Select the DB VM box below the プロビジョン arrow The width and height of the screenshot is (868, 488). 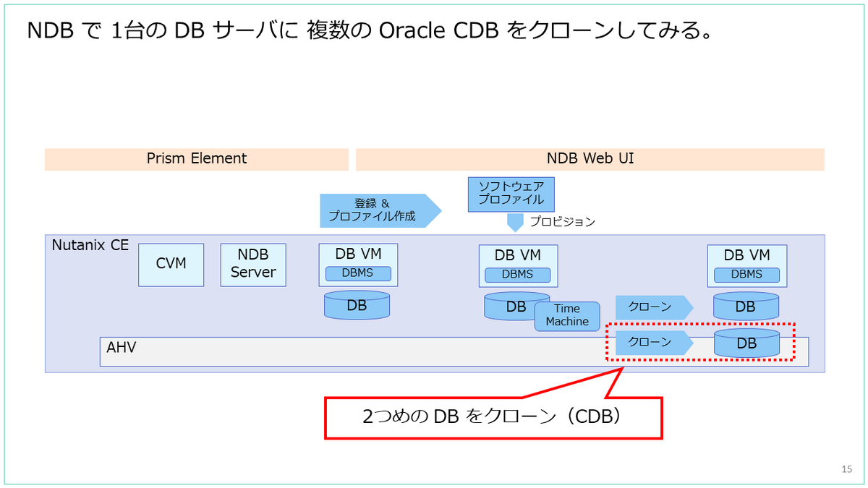[x=518, y=265]
